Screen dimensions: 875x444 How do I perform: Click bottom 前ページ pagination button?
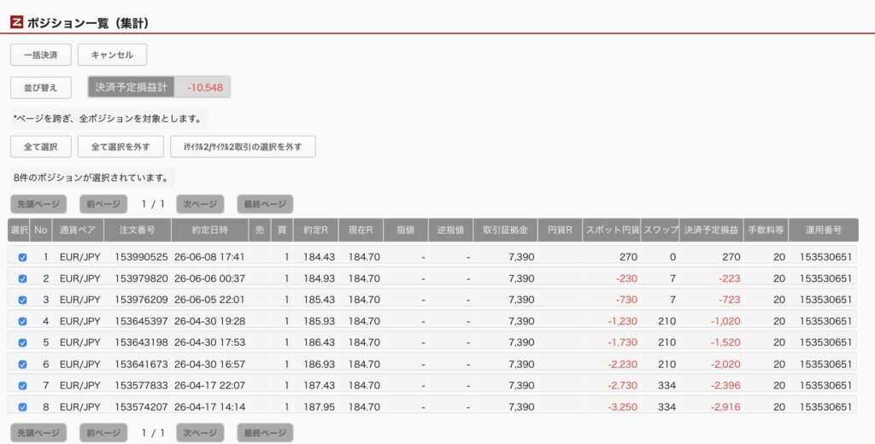(103, 433)
